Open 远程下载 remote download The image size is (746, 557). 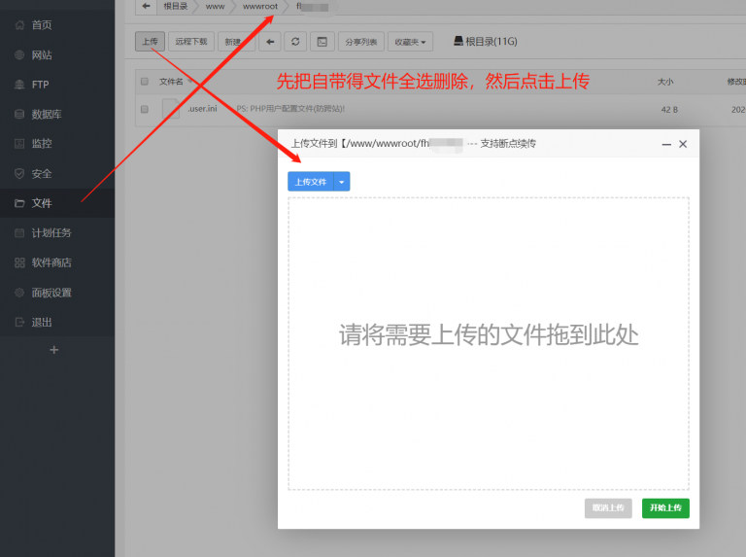coord(191,42)
